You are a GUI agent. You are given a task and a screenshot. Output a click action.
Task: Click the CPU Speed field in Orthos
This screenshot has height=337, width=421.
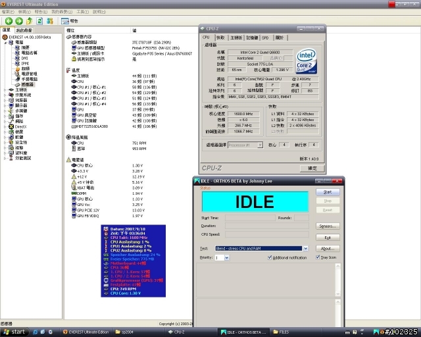(x=266, y=234)
